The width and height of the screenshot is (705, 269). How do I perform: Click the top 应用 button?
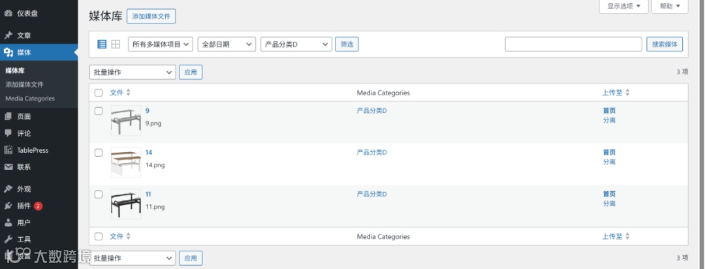[x=191, y=72]
